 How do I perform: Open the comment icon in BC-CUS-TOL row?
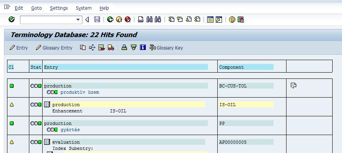coord(294,85)
